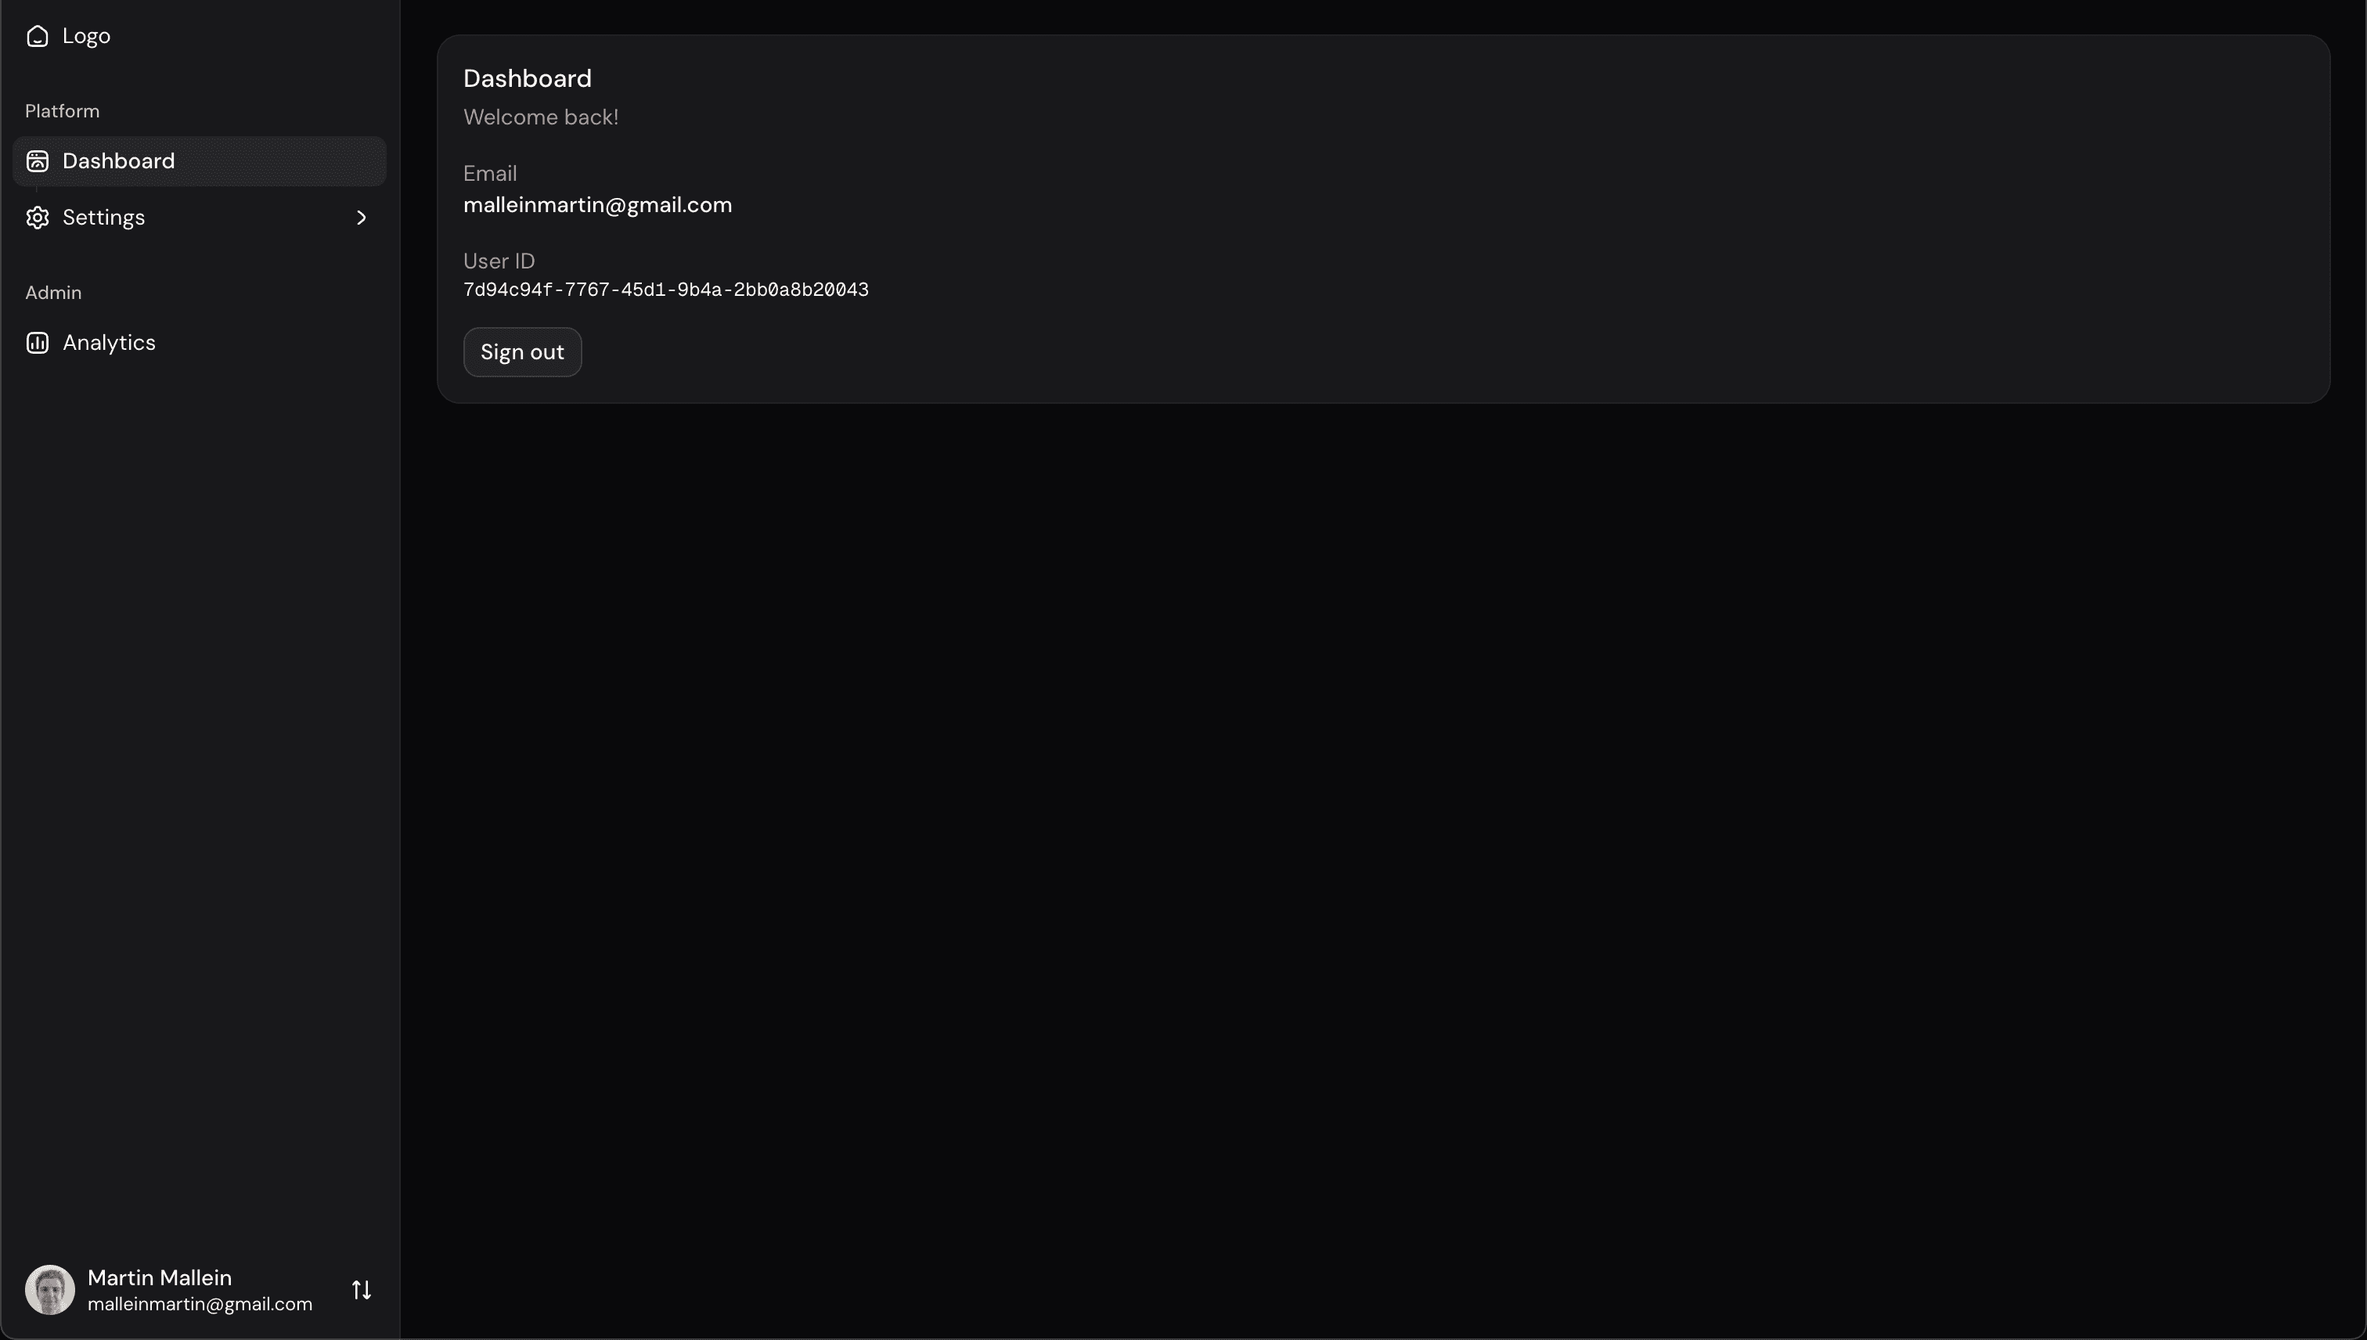Viewport: 2367px width, 1340px height.
Task: Go to the Analytics page label
Action: [110, 342]
